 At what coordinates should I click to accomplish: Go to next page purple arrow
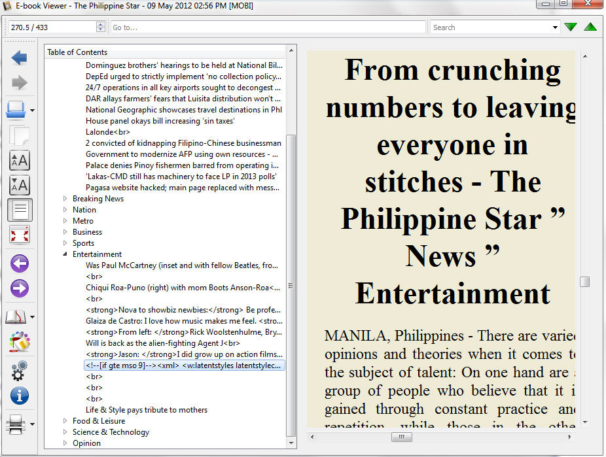coord(20,288)
